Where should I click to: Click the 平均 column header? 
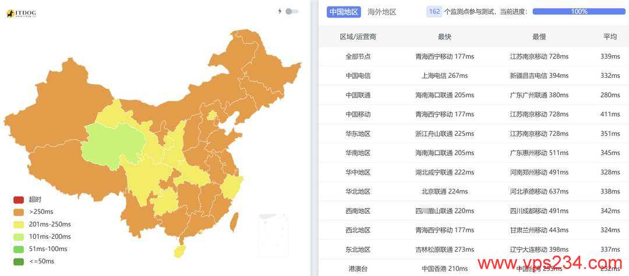610,37
